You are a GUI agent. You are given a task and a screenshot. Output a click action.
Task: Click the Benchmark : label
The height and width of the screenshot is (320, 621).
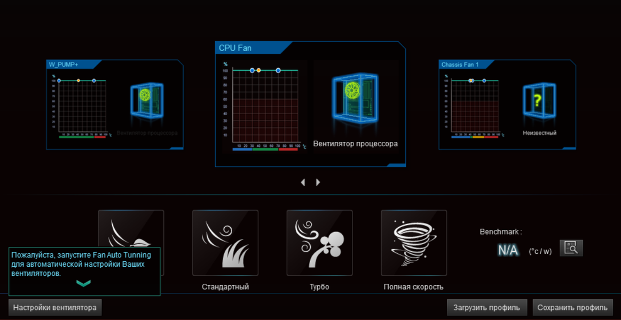point(501,232)
